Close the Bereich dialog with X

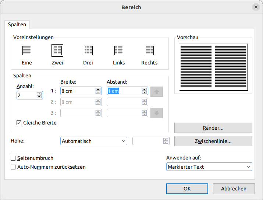point(256,7)
